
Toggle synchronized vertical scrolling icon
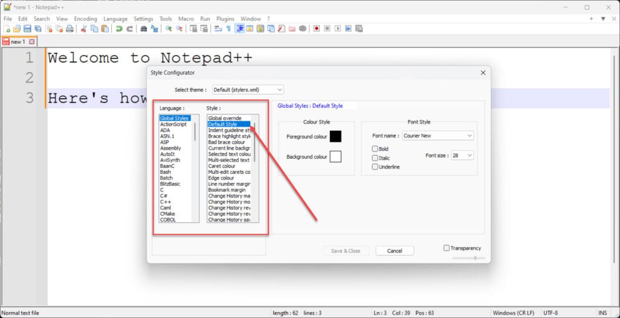(x=193, y=28)
